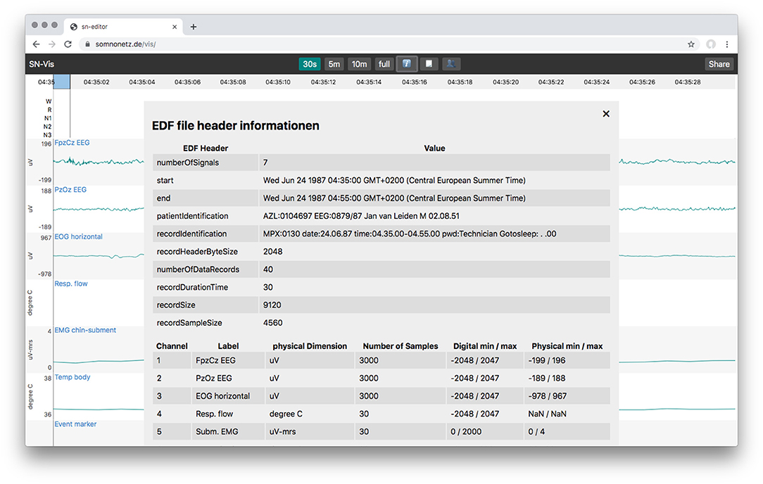Click the recordSize value 9120
763x484 pixels.
coord(272,305)
